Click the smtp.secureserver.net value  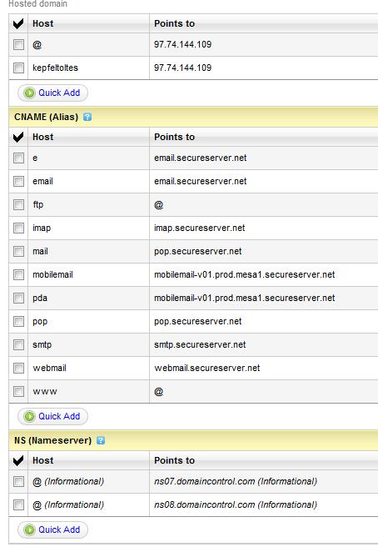point(200,344)
